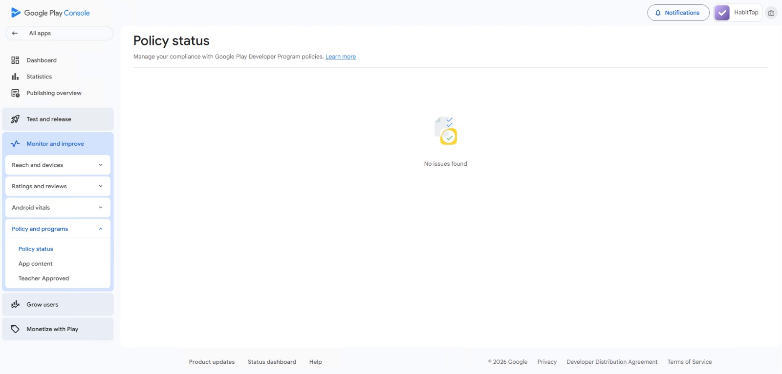Viewport: 782px width, 374px height.
Task: Open the Privacy footer link
Action: click(547, 362)
